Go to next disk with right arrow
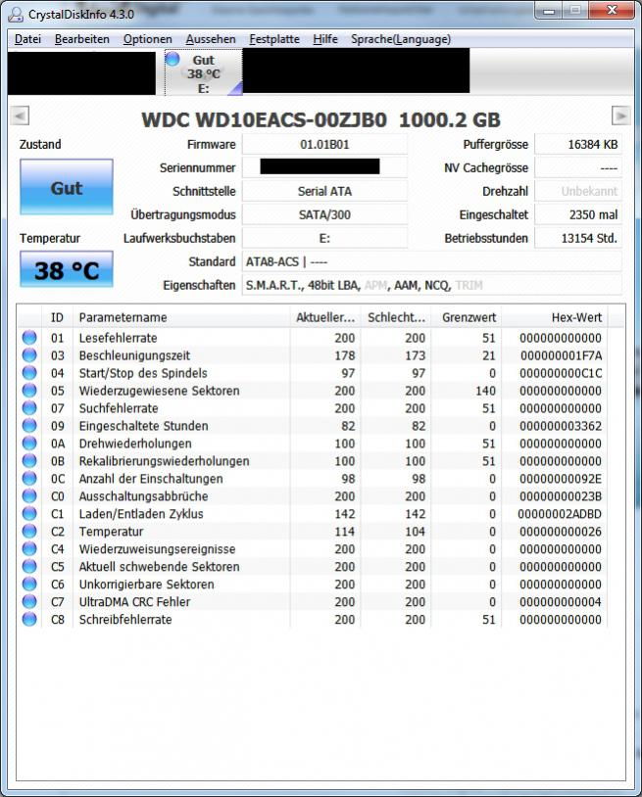 tap(620, 116)
